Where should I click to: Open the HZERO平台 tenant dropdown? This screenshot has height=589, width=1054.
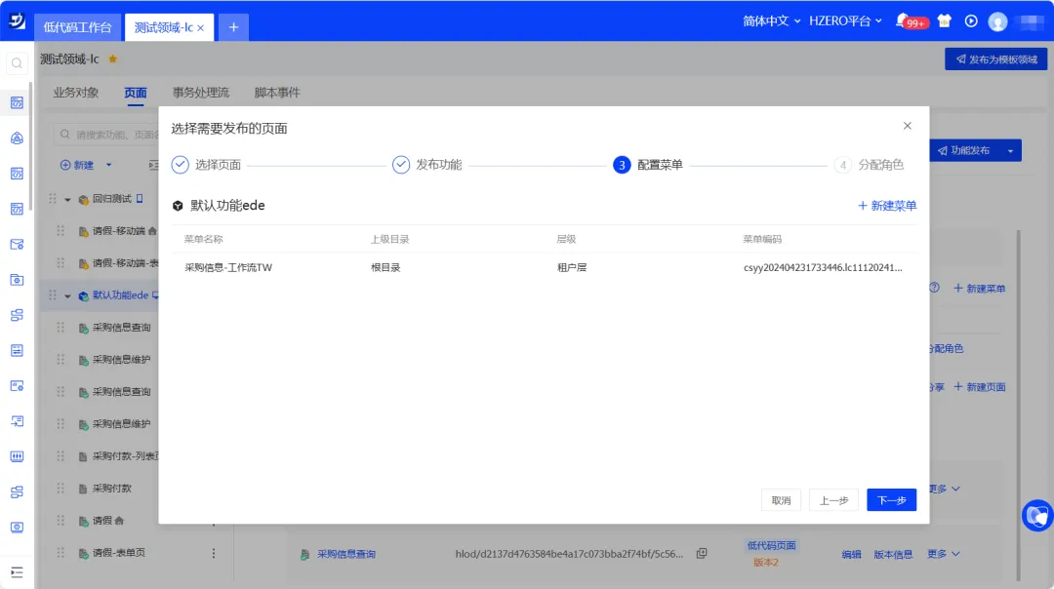[845, 21]
